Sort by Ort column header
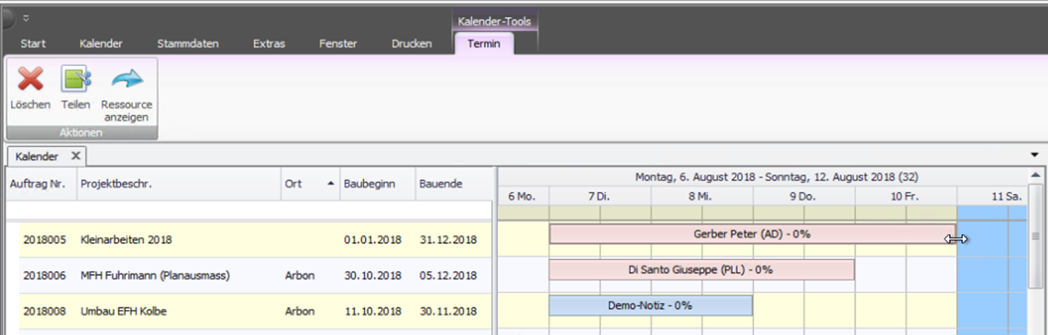Image resolution: width=1048 pixels, height=335 pixels. [310, 183]
